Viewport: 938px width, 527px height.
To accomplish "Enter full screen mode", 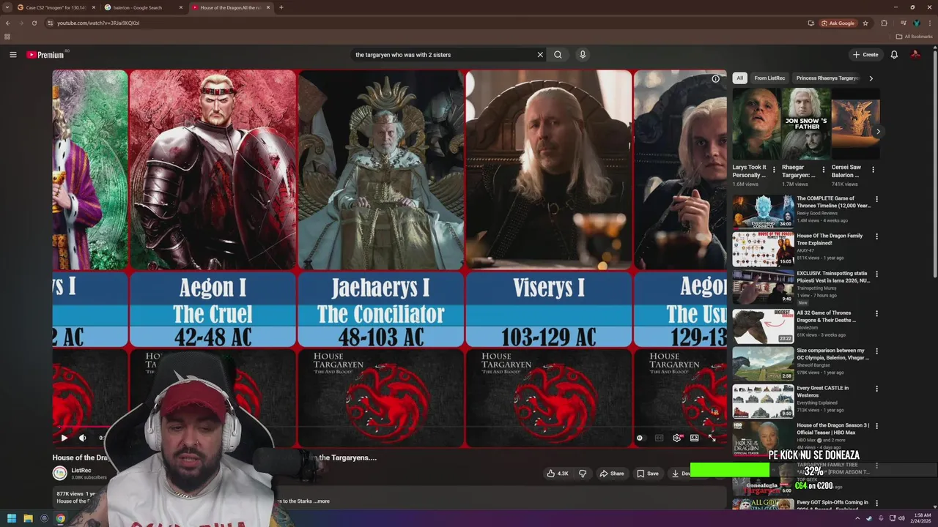I will pos(712,438).
